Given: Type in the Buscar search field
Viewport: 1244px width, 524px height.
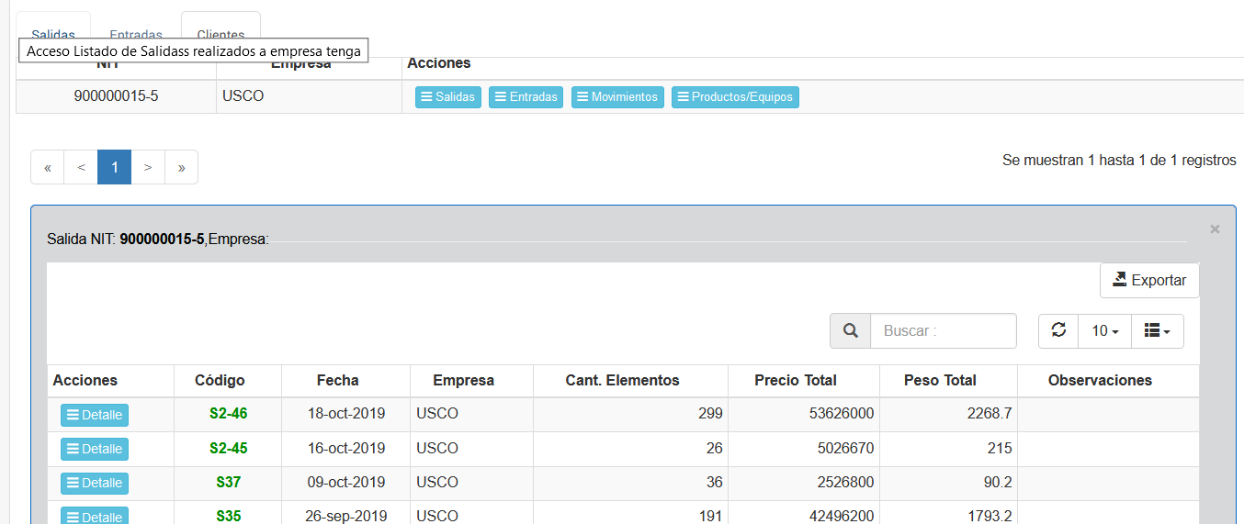Looking at the screenshot, I should (x=943, y=330).
